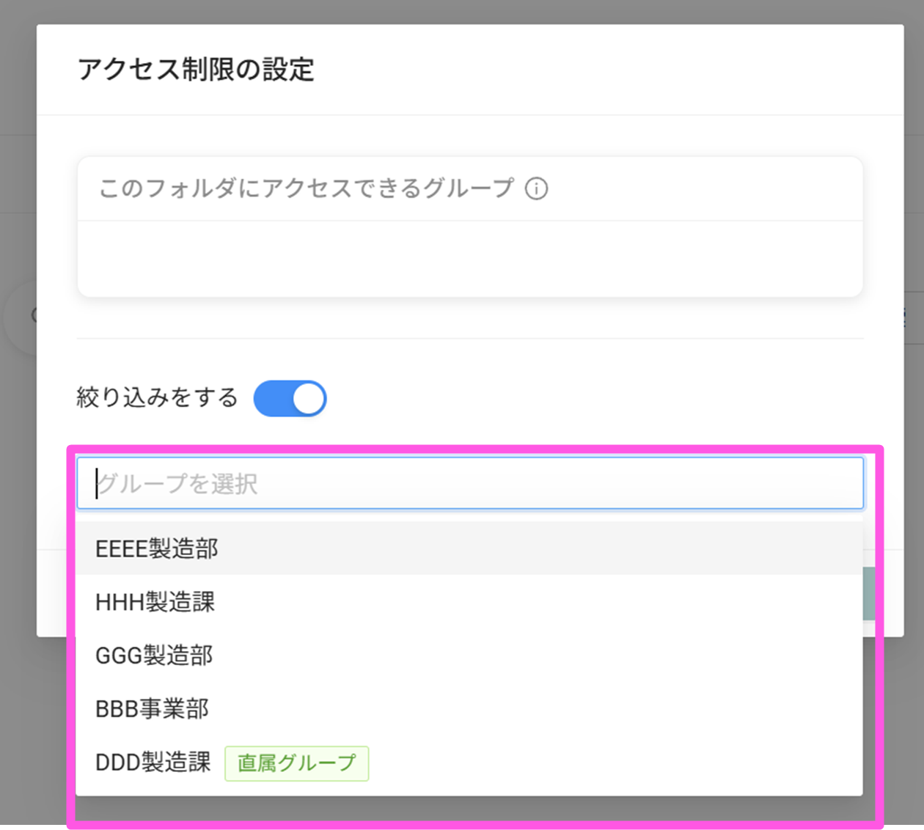
Task: Click the dimmed backdrop above the dialog
Action: click(x=469, y=11)
